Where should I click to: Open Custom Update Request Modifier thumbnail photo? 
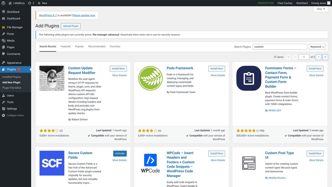pos(52,78)
